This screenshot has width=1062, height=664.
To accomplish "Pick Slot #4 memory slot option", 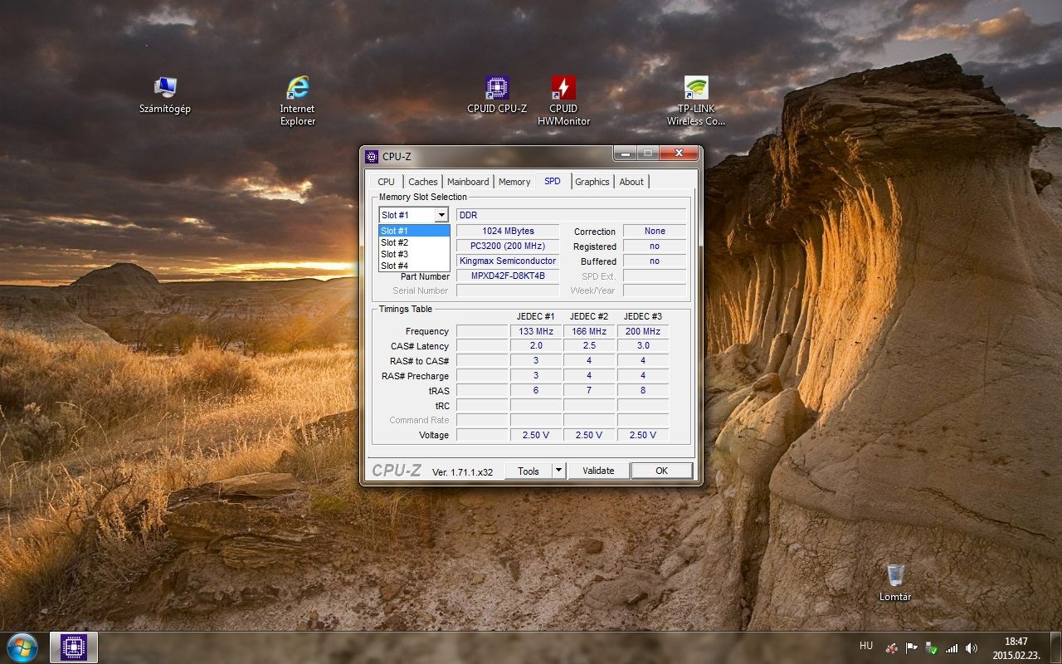I will (x=414, y=266).
